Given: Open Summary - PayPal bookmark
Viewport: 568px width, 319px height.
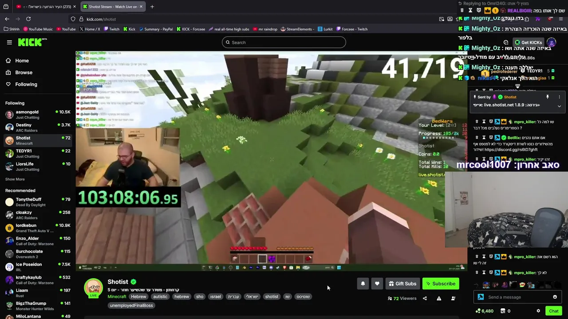Looking at the screenshot, I should coord(156,29).
